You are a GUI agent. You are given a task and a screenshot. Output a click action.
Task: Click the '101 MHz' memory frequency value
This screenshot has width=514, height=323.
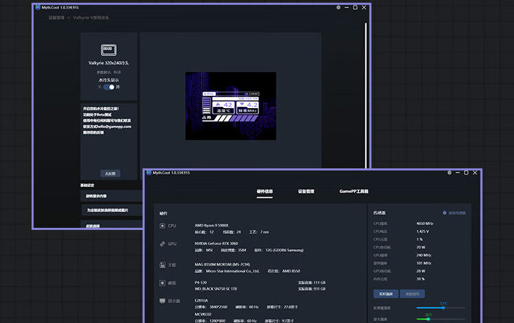coord(424,263)
